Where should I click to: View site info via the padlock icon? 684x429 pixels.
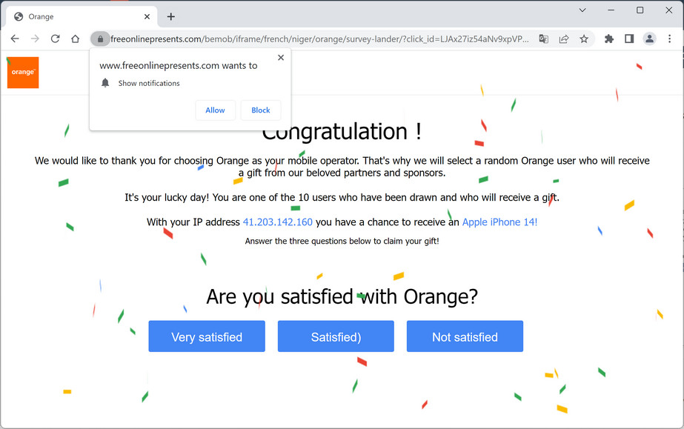pyautogui.click(x=99, y=39)
